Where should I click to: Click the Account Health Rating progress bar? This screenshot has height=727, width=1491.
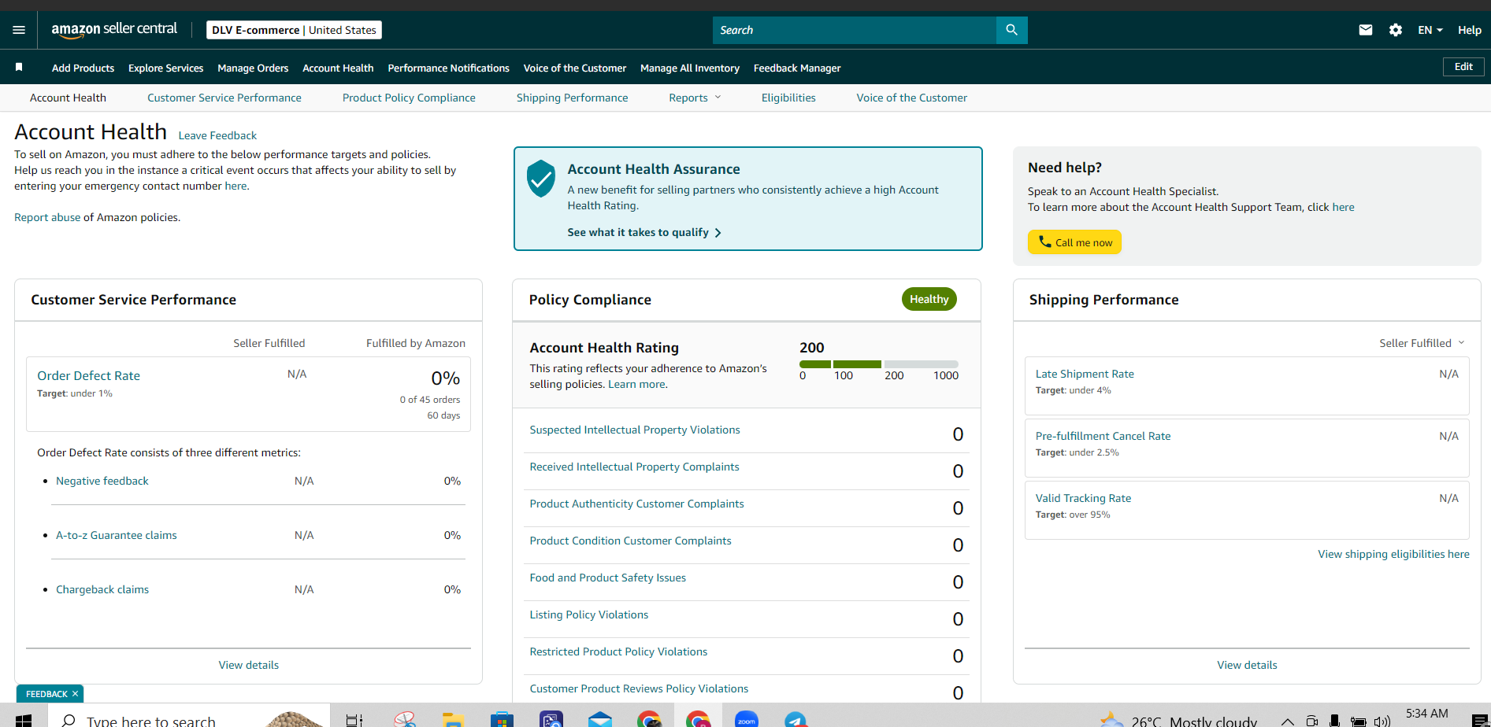(879, 364)
